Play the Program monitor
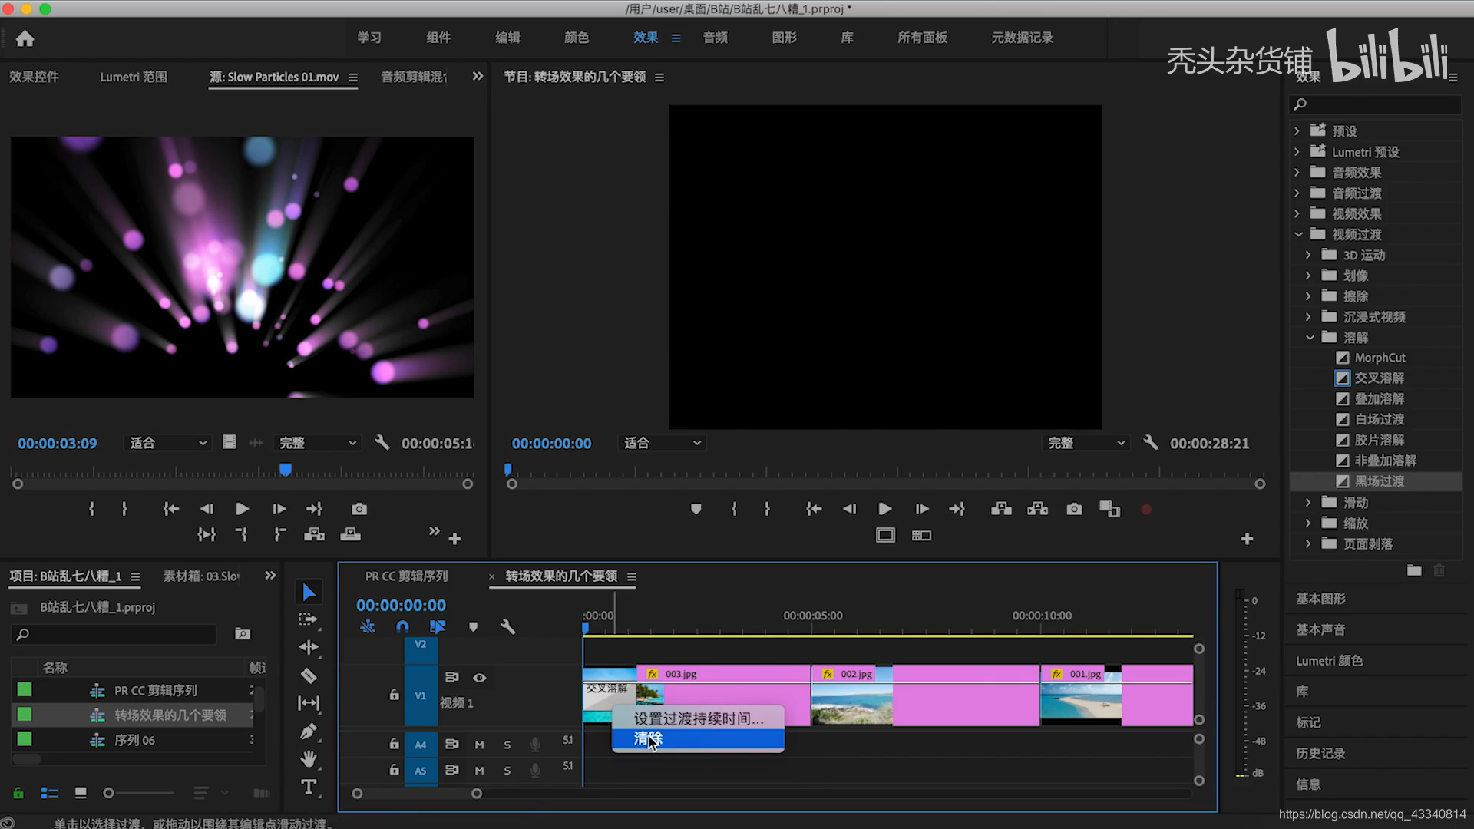The image size is (1474, 829). (884, 509)
